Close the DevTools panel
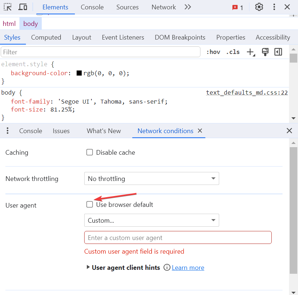The height and width of the screenshot is (295, 298). pos(287,7)
